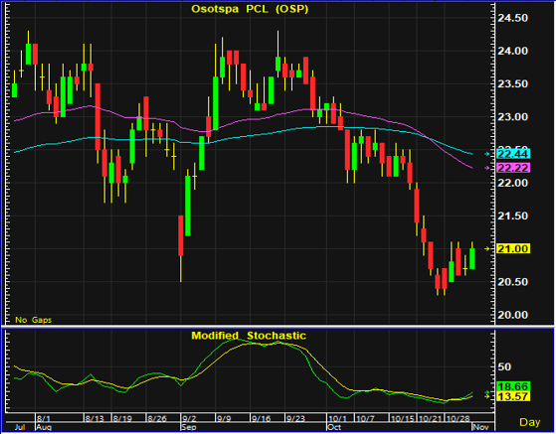Viewport: 556px width, 434px height.
Task: Click the yellow 13.57 stochastic value label
Action: 513,396
